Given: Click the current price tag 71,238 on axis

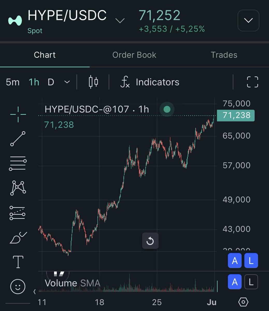Looking at the screenshot, I should tap(236, 115).
